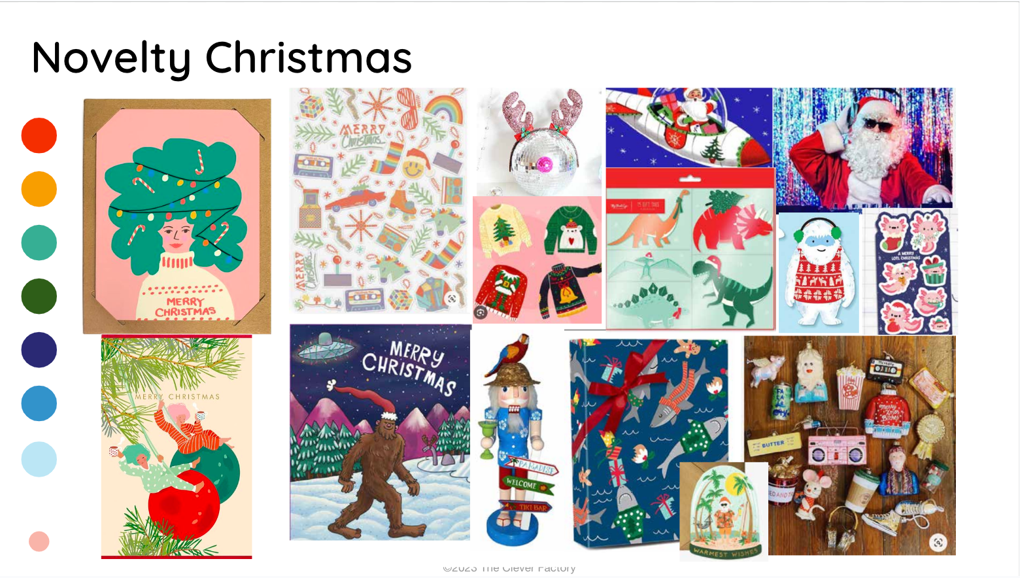
Task: Click lens icon on sticker sheet image
Action: click(x=451, y=299)
